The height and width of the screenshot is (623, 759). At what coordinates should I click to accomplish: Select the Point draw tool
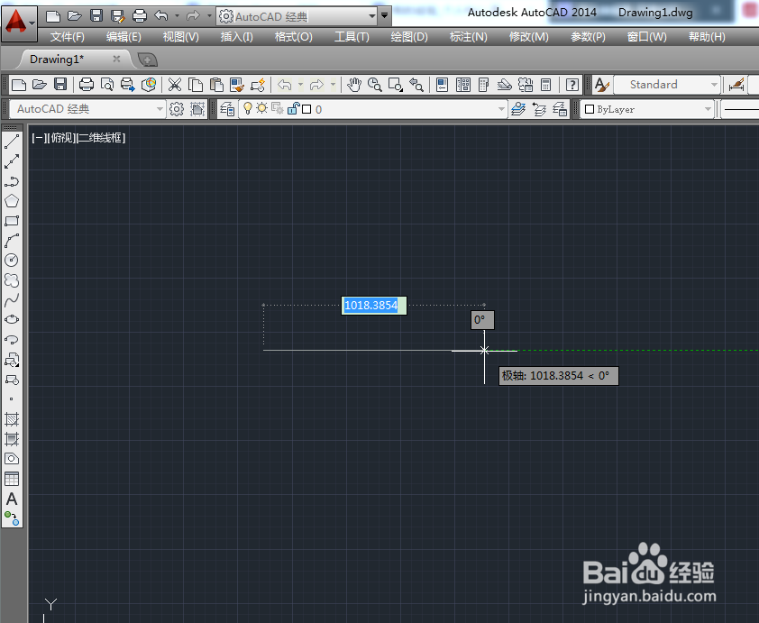click(12, 399)
